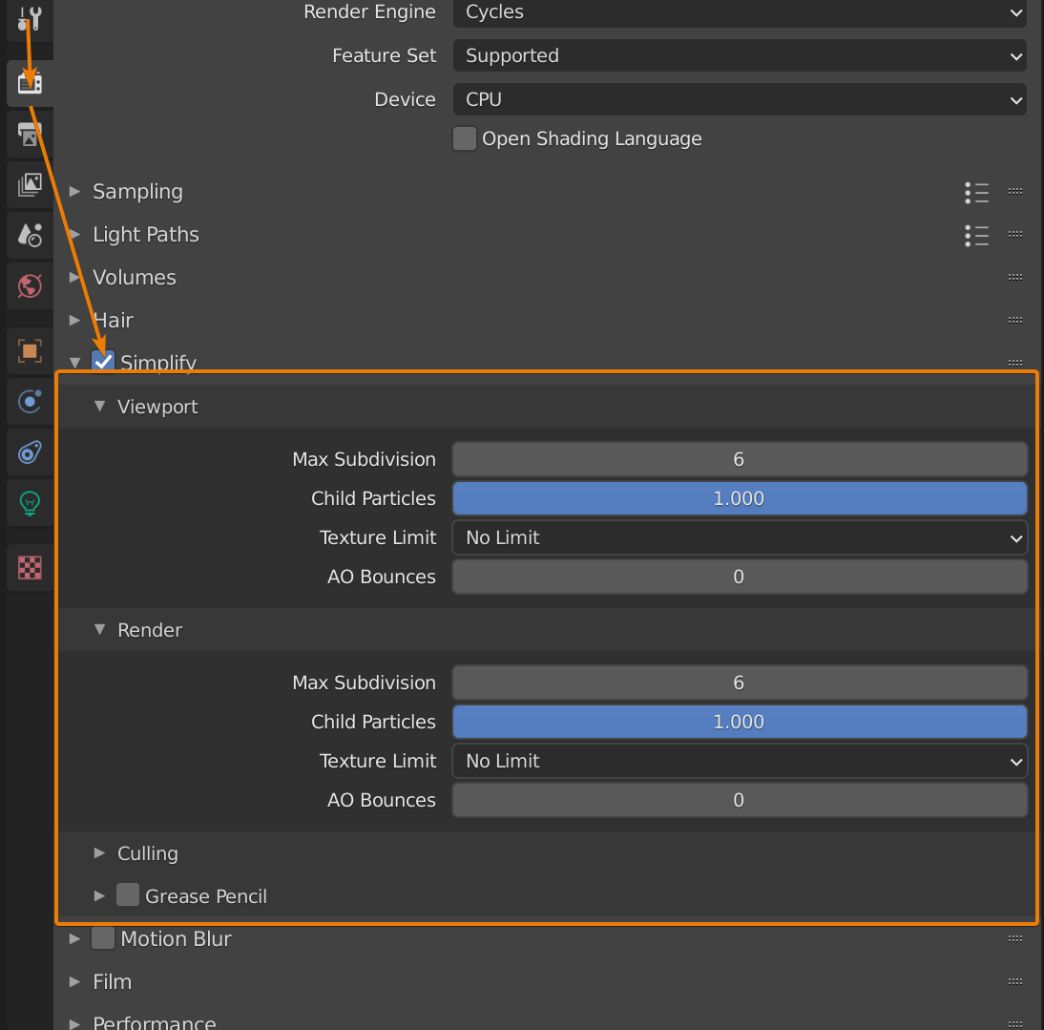Open Texture properties (checkerboard icon)
Screen dimensions: 1044x1030
pyautogui.click(x=30, y=568)
